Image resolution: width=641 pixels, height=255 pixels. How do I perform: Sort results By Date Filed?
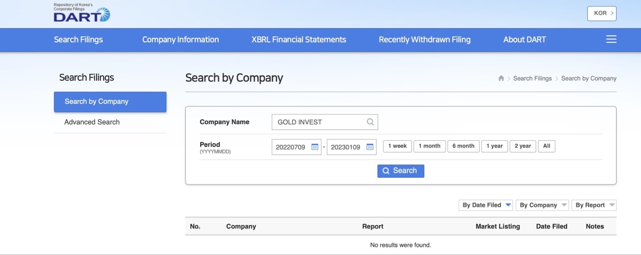point(486,205)
